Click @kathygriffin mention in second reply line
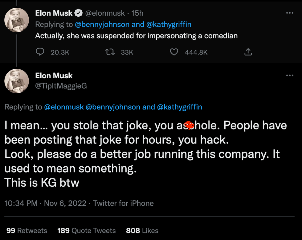 180,107
